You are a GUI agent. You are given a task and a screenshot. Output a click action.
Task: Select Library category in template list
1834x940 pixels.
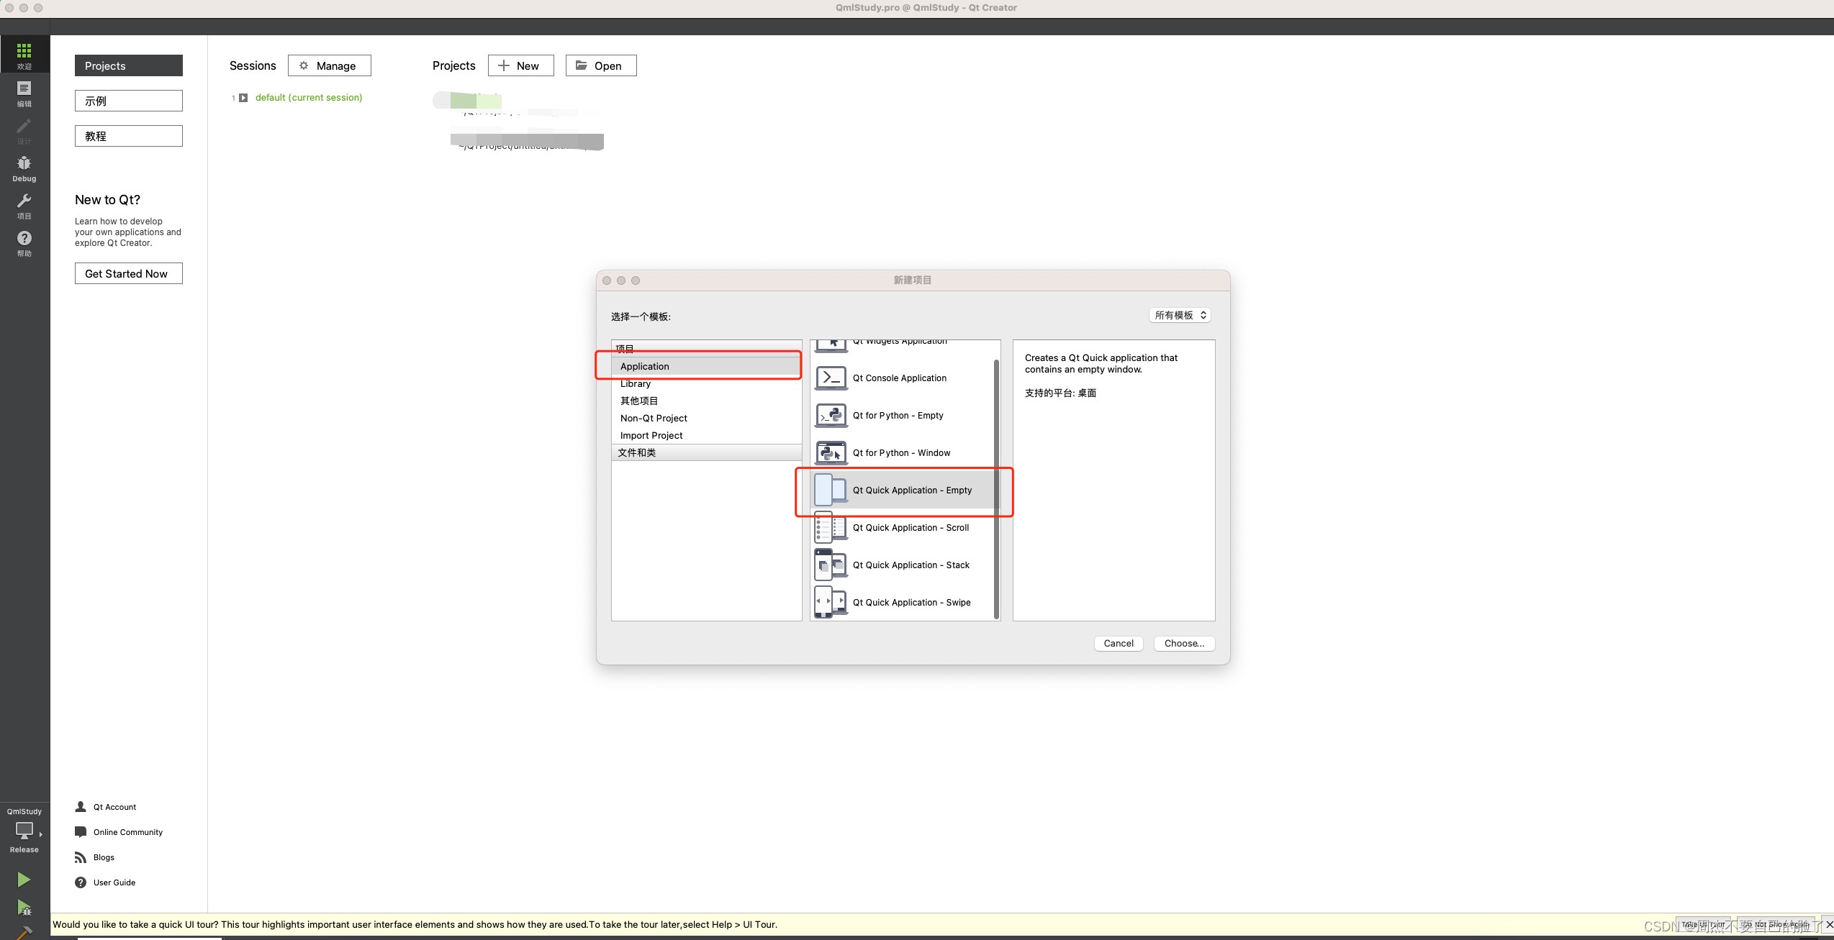(x=635, y=383)
